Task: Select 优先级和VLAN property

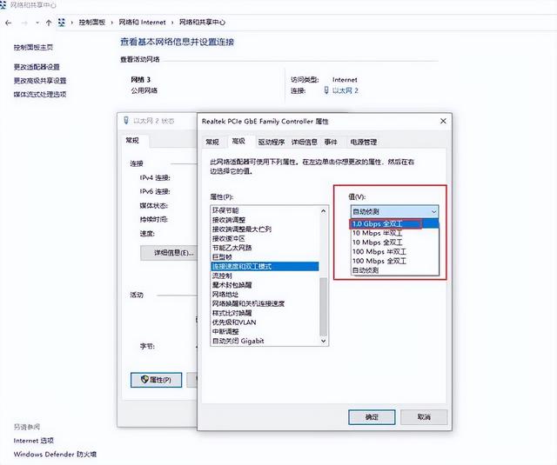Action: pyautogui.click(x=265, y=322)
